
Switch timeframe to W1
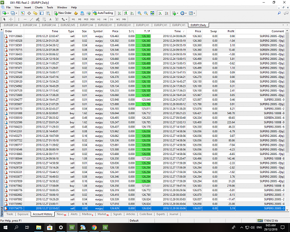pos(118,19)
